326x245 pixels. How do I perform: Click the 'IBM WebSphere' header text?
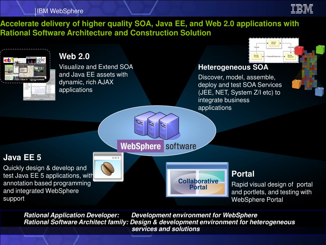(x=60, y=11)
